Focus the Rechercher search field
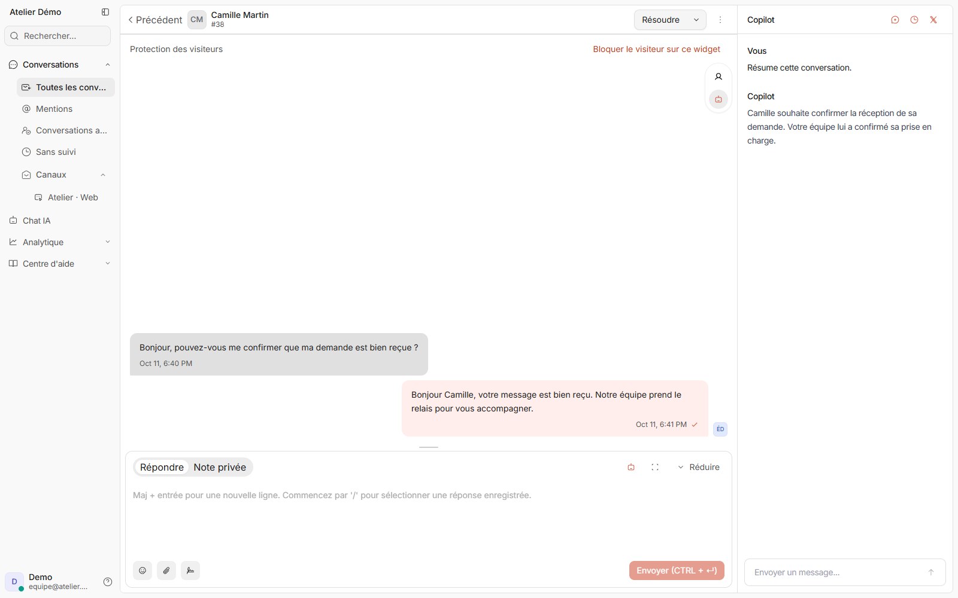Screen dimensions: 958x598 [x=57, y=36]
